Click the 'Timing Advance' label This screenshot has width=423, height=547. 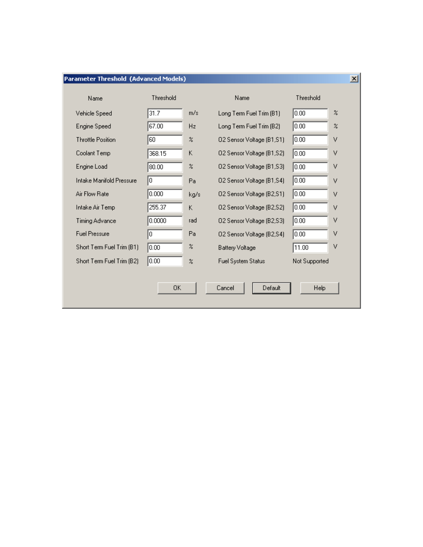pyautogui.click(x=96, y=221)
